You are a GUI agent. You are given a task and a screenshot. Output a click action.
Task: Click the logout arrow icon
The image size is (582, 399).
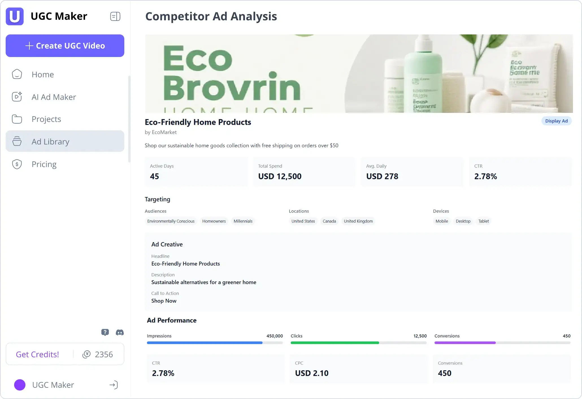coord(114,385)
